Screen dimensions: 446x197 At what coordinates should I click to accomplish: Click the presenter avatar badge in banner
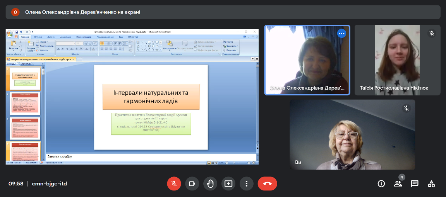tap(15, 12)
